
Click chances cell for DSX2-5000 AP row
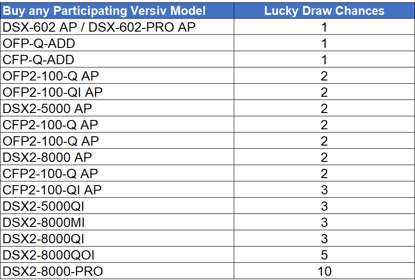[324, 108]
